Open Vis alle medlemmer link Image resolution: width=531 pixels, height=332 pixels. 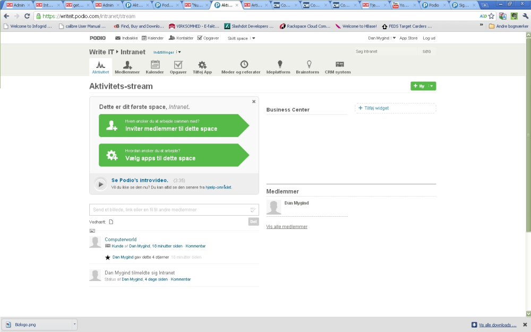coord(287,227)
